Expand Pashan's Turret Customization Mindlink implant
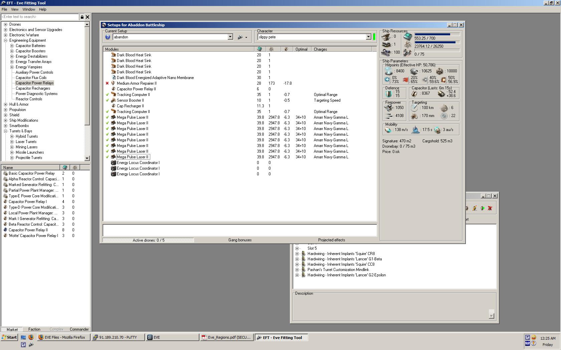 [297, 270]
